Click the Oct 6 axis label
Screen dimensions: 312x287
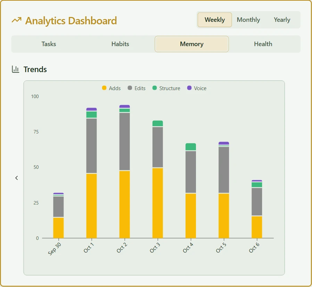point(254,247)
